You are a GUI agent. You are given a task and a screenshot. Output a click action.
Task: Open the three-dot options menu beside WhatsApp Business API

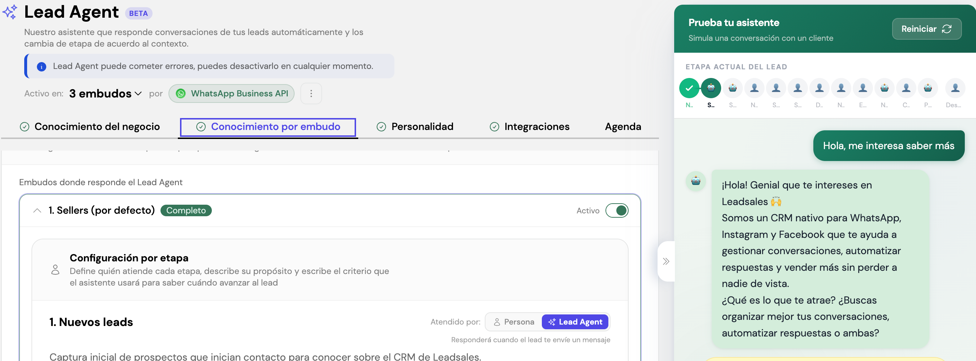click(x=311, y=93)
